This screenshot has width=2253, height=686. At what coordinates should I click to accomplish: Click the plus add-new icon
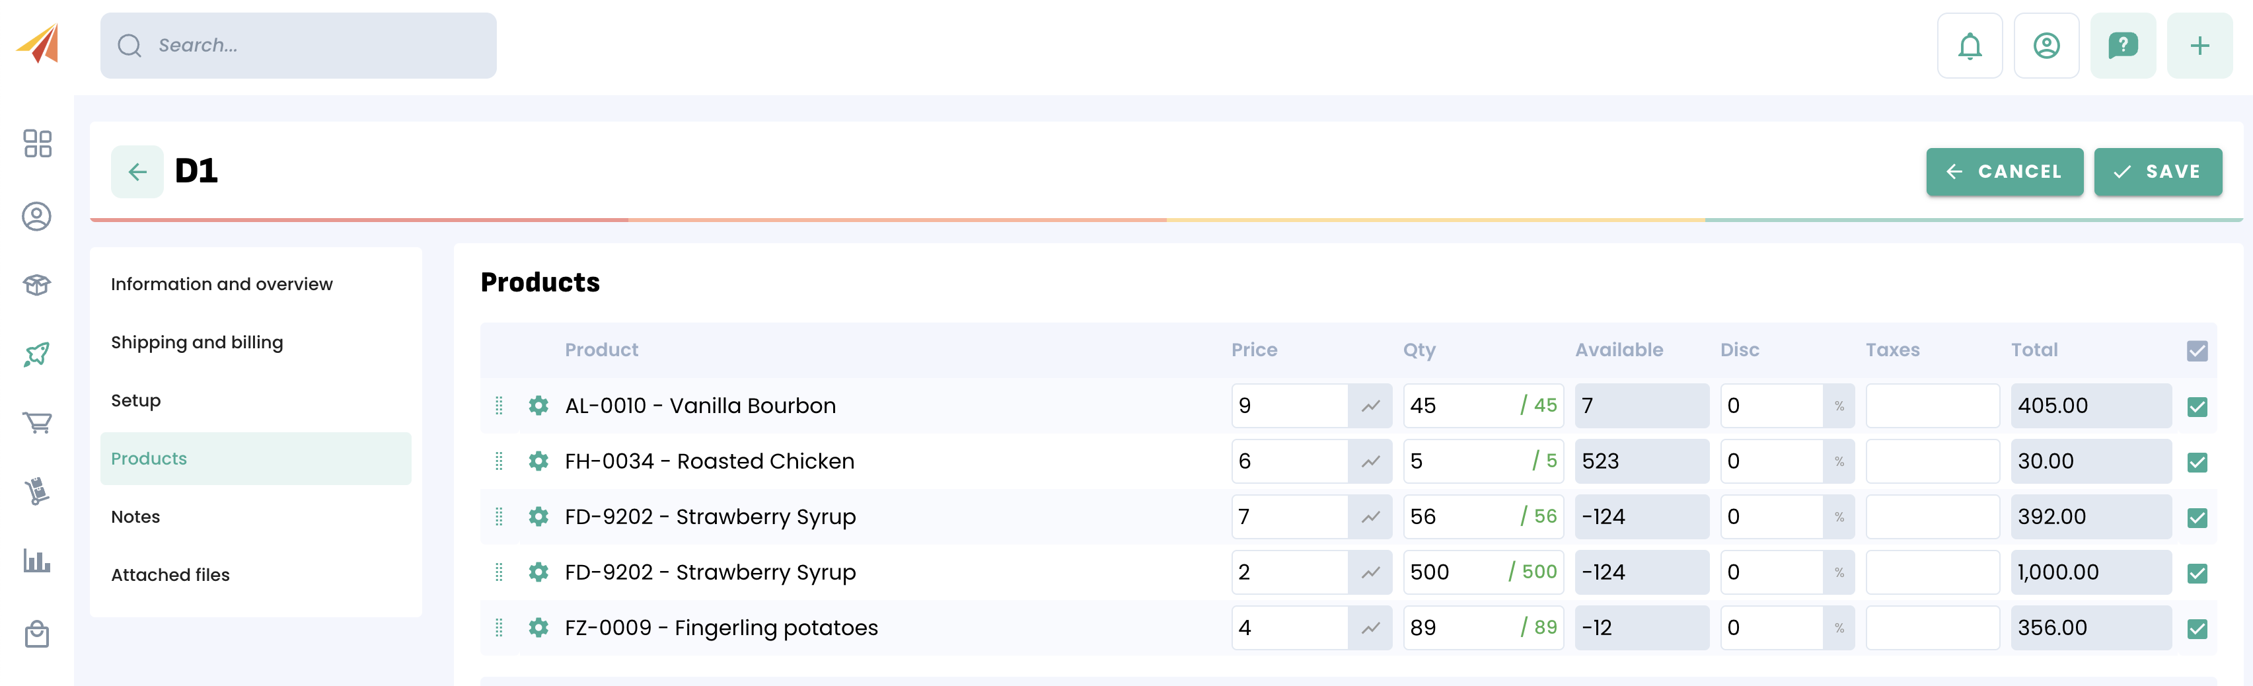point(2199,46)
